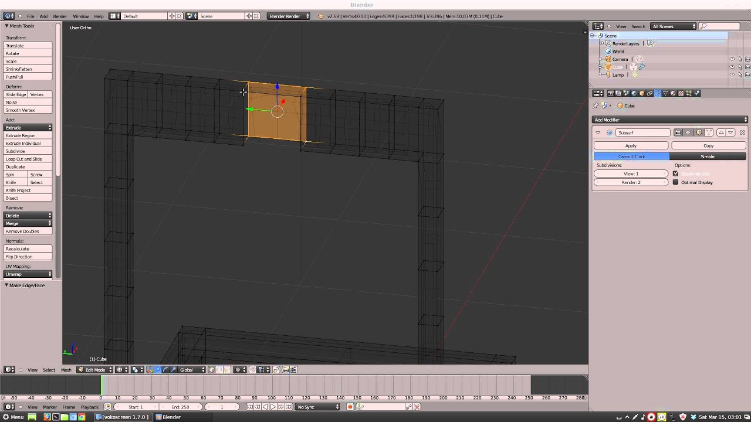
Task: Click the pin icon in properties breadcrumb
Action: (596, 105)
